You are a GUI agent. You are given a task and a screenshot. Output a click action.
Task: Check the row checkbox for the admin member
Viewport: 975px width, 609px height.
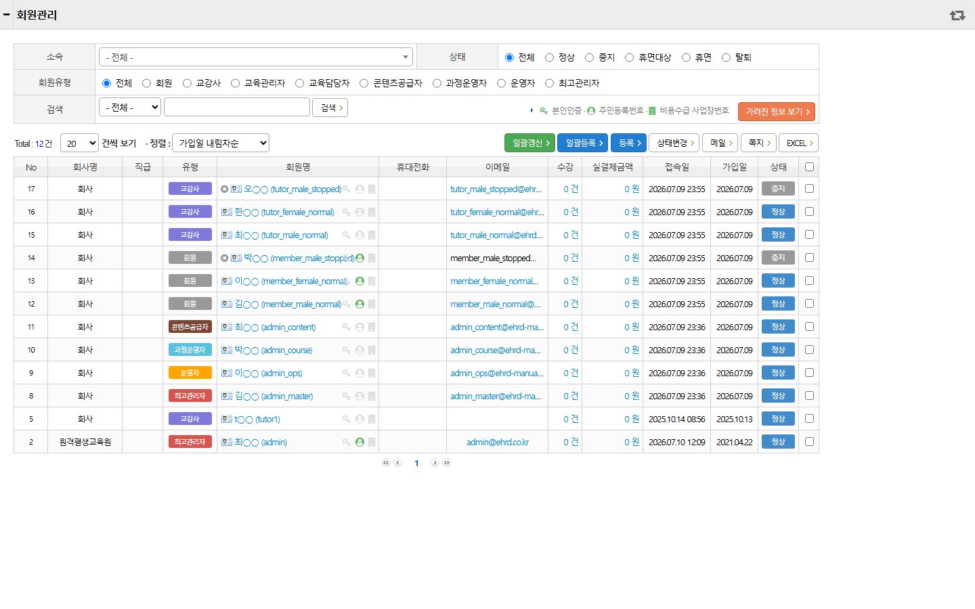tap(809, 442)
